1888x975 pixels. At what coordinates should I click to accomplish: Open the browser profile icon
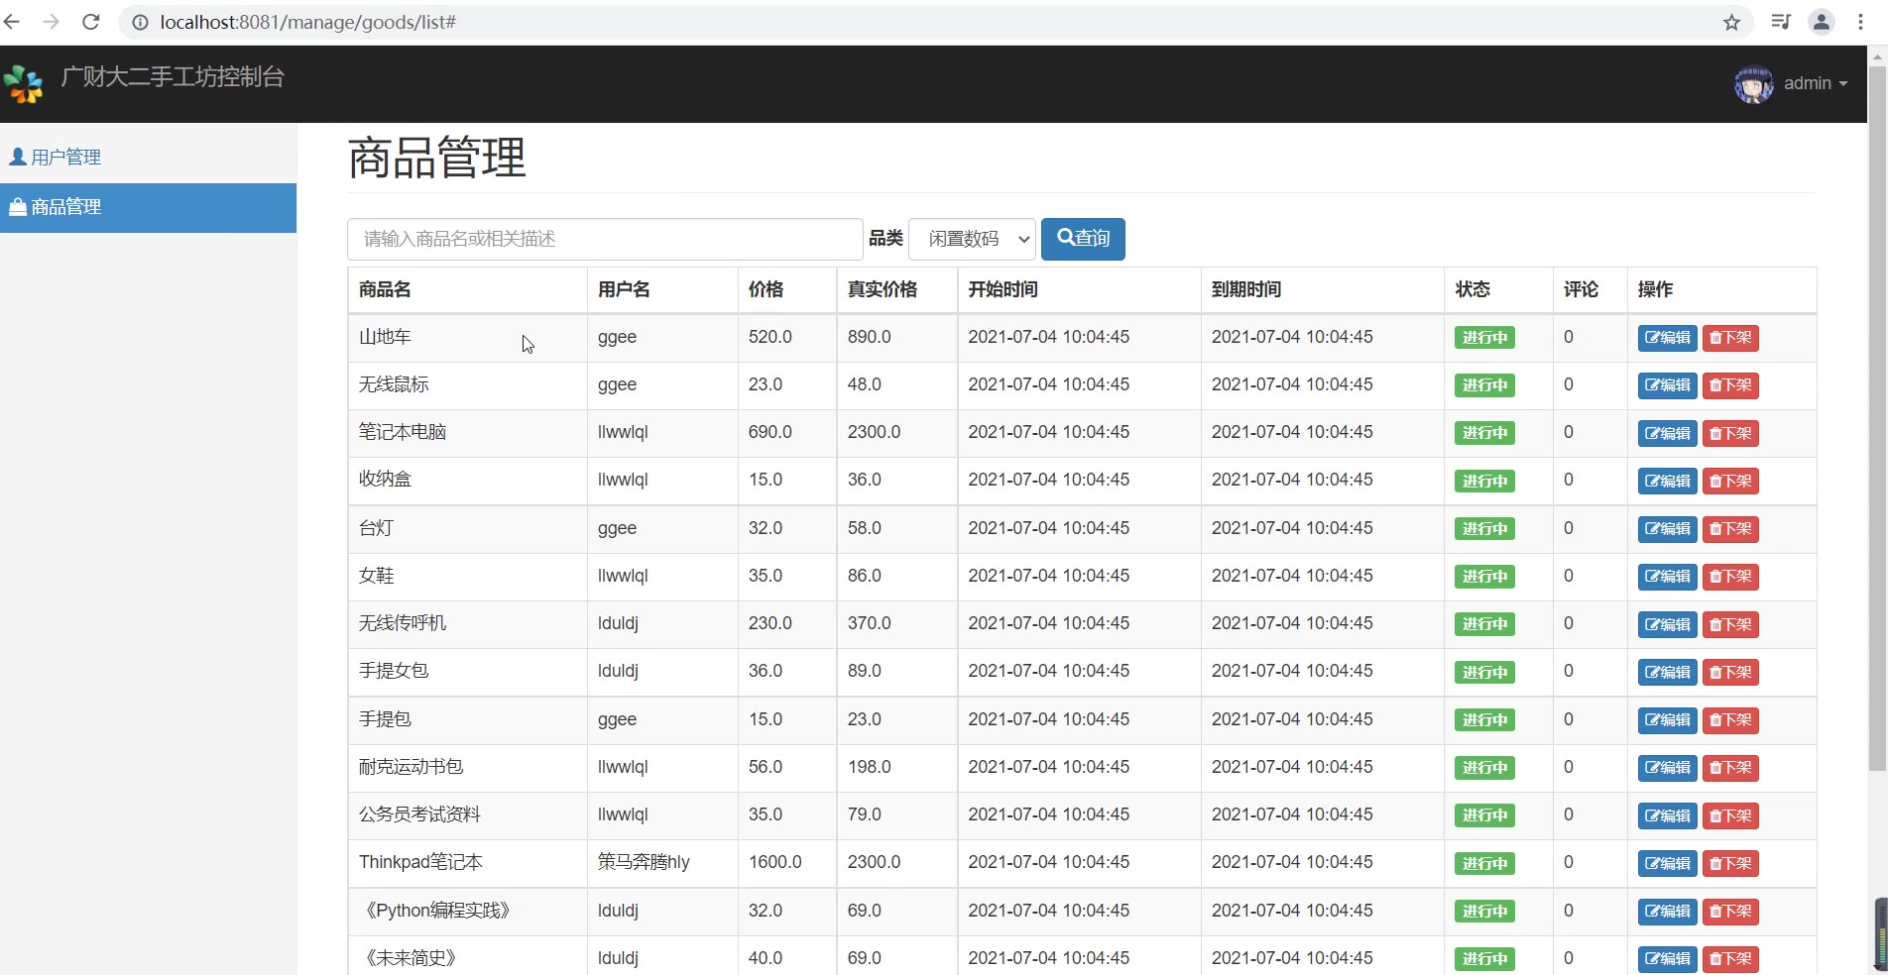tap(1821, 22)
